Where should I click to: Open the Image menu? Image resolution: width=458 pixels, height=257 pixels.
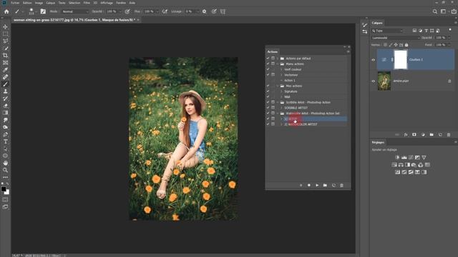39,3
